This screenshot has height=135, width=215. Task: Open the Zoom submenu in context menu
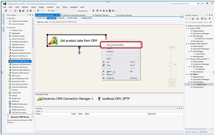click(x=121, y=59)
